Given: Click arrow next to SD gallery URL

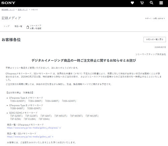Looking at the screenshot, I should [x=53, y=137].
